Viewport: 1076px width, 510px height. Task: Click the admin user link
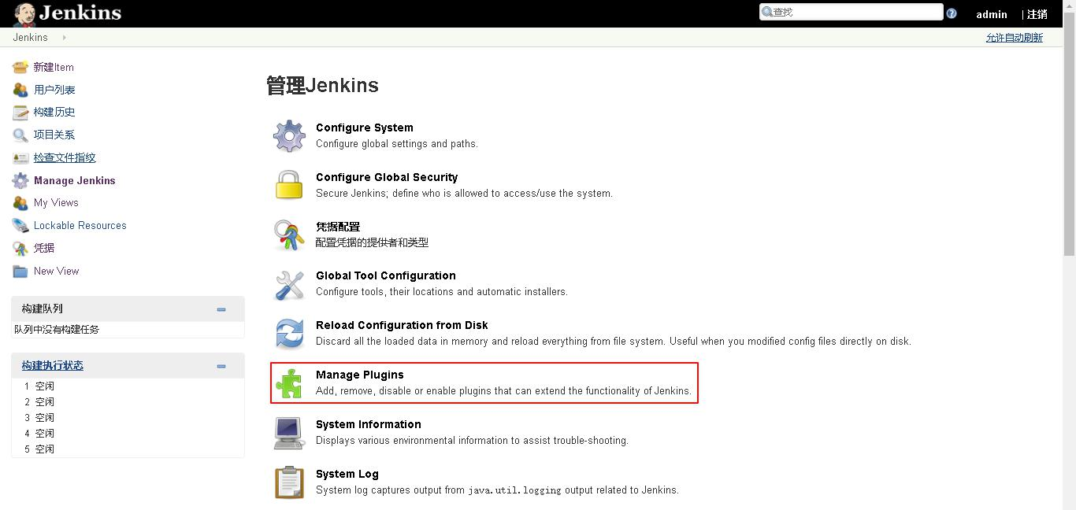pos(992,14)
